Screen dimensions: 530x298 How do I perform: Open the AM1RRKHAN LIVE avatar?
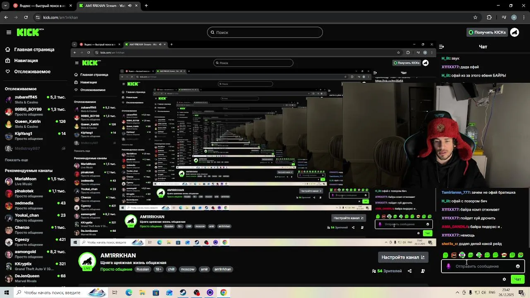click(x=87, y=262)
